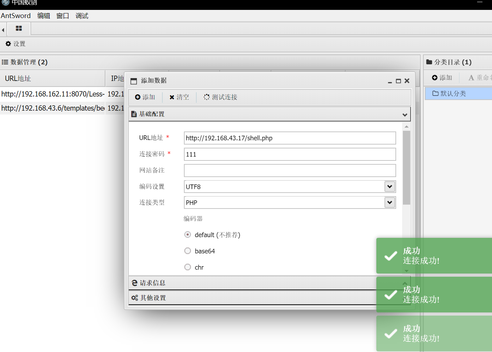Click the 添加数据 dialog window icon

tap(134, 81)
